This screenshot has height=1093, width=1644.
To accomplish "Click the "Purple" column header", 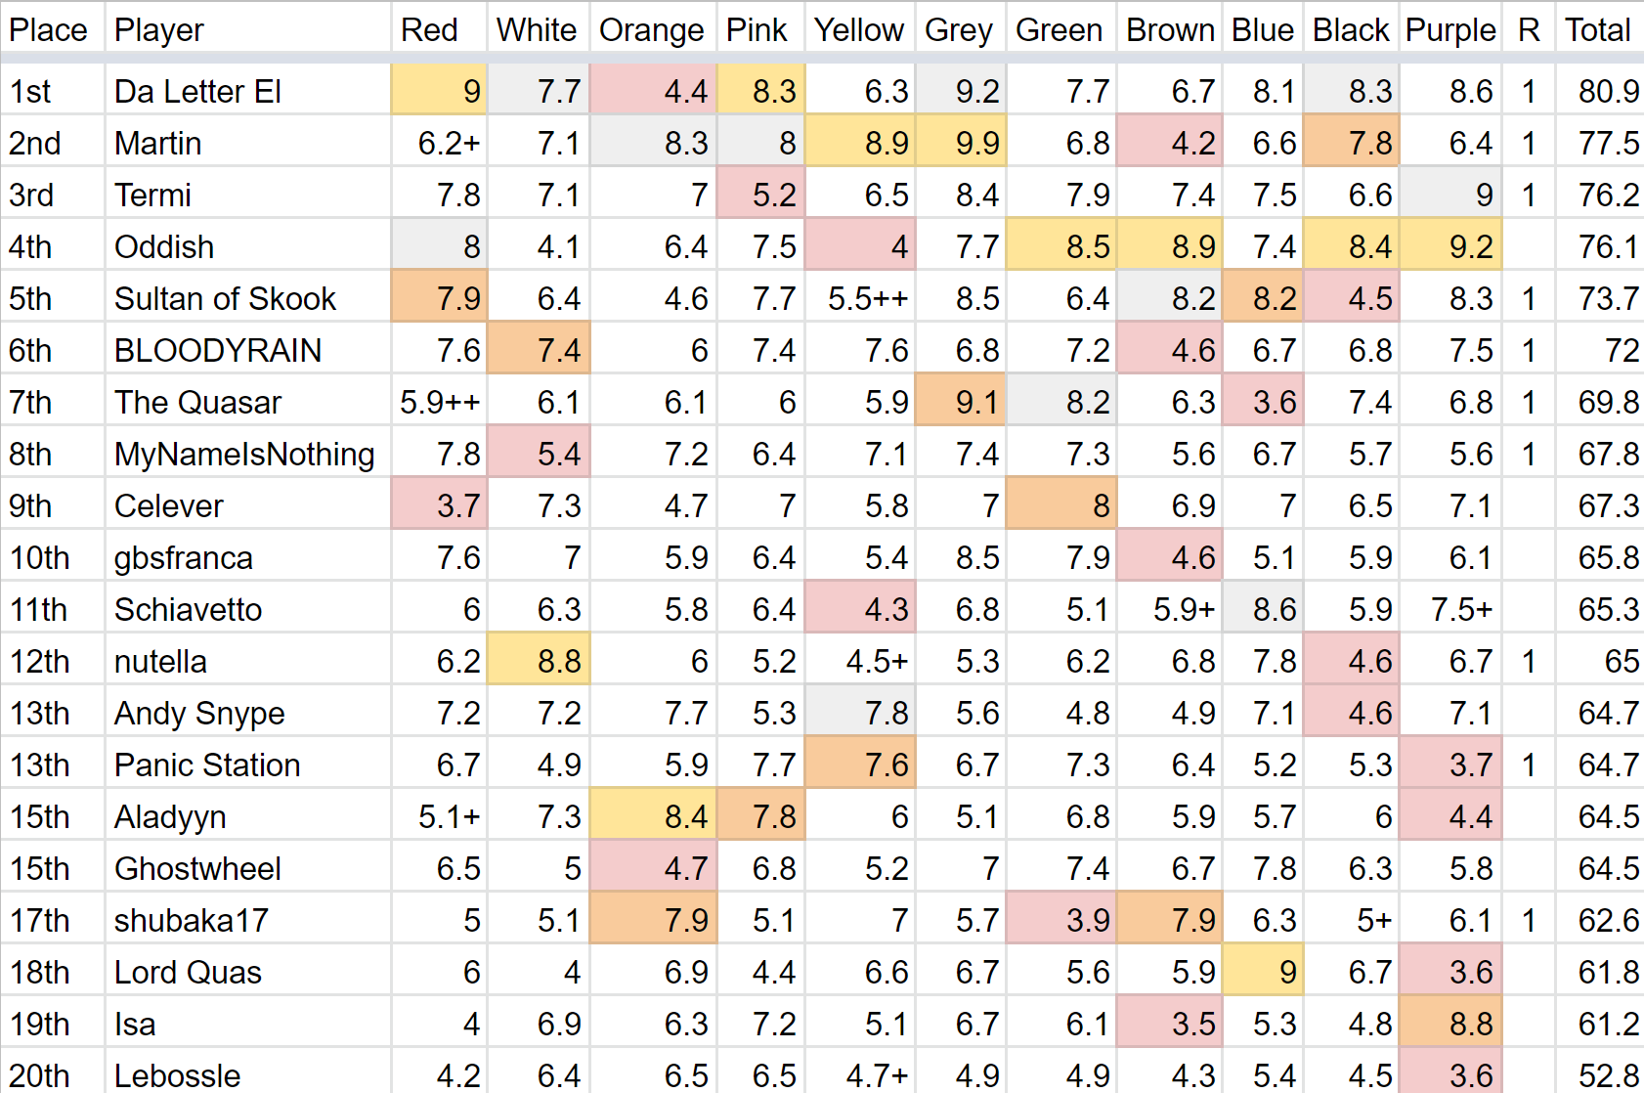I will click(x=1450, y=30).
